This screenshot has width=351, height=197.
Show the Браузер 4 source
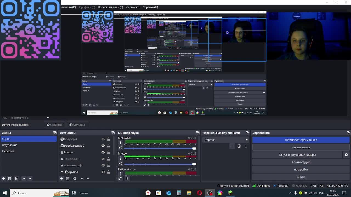click(x=103, y=139)
